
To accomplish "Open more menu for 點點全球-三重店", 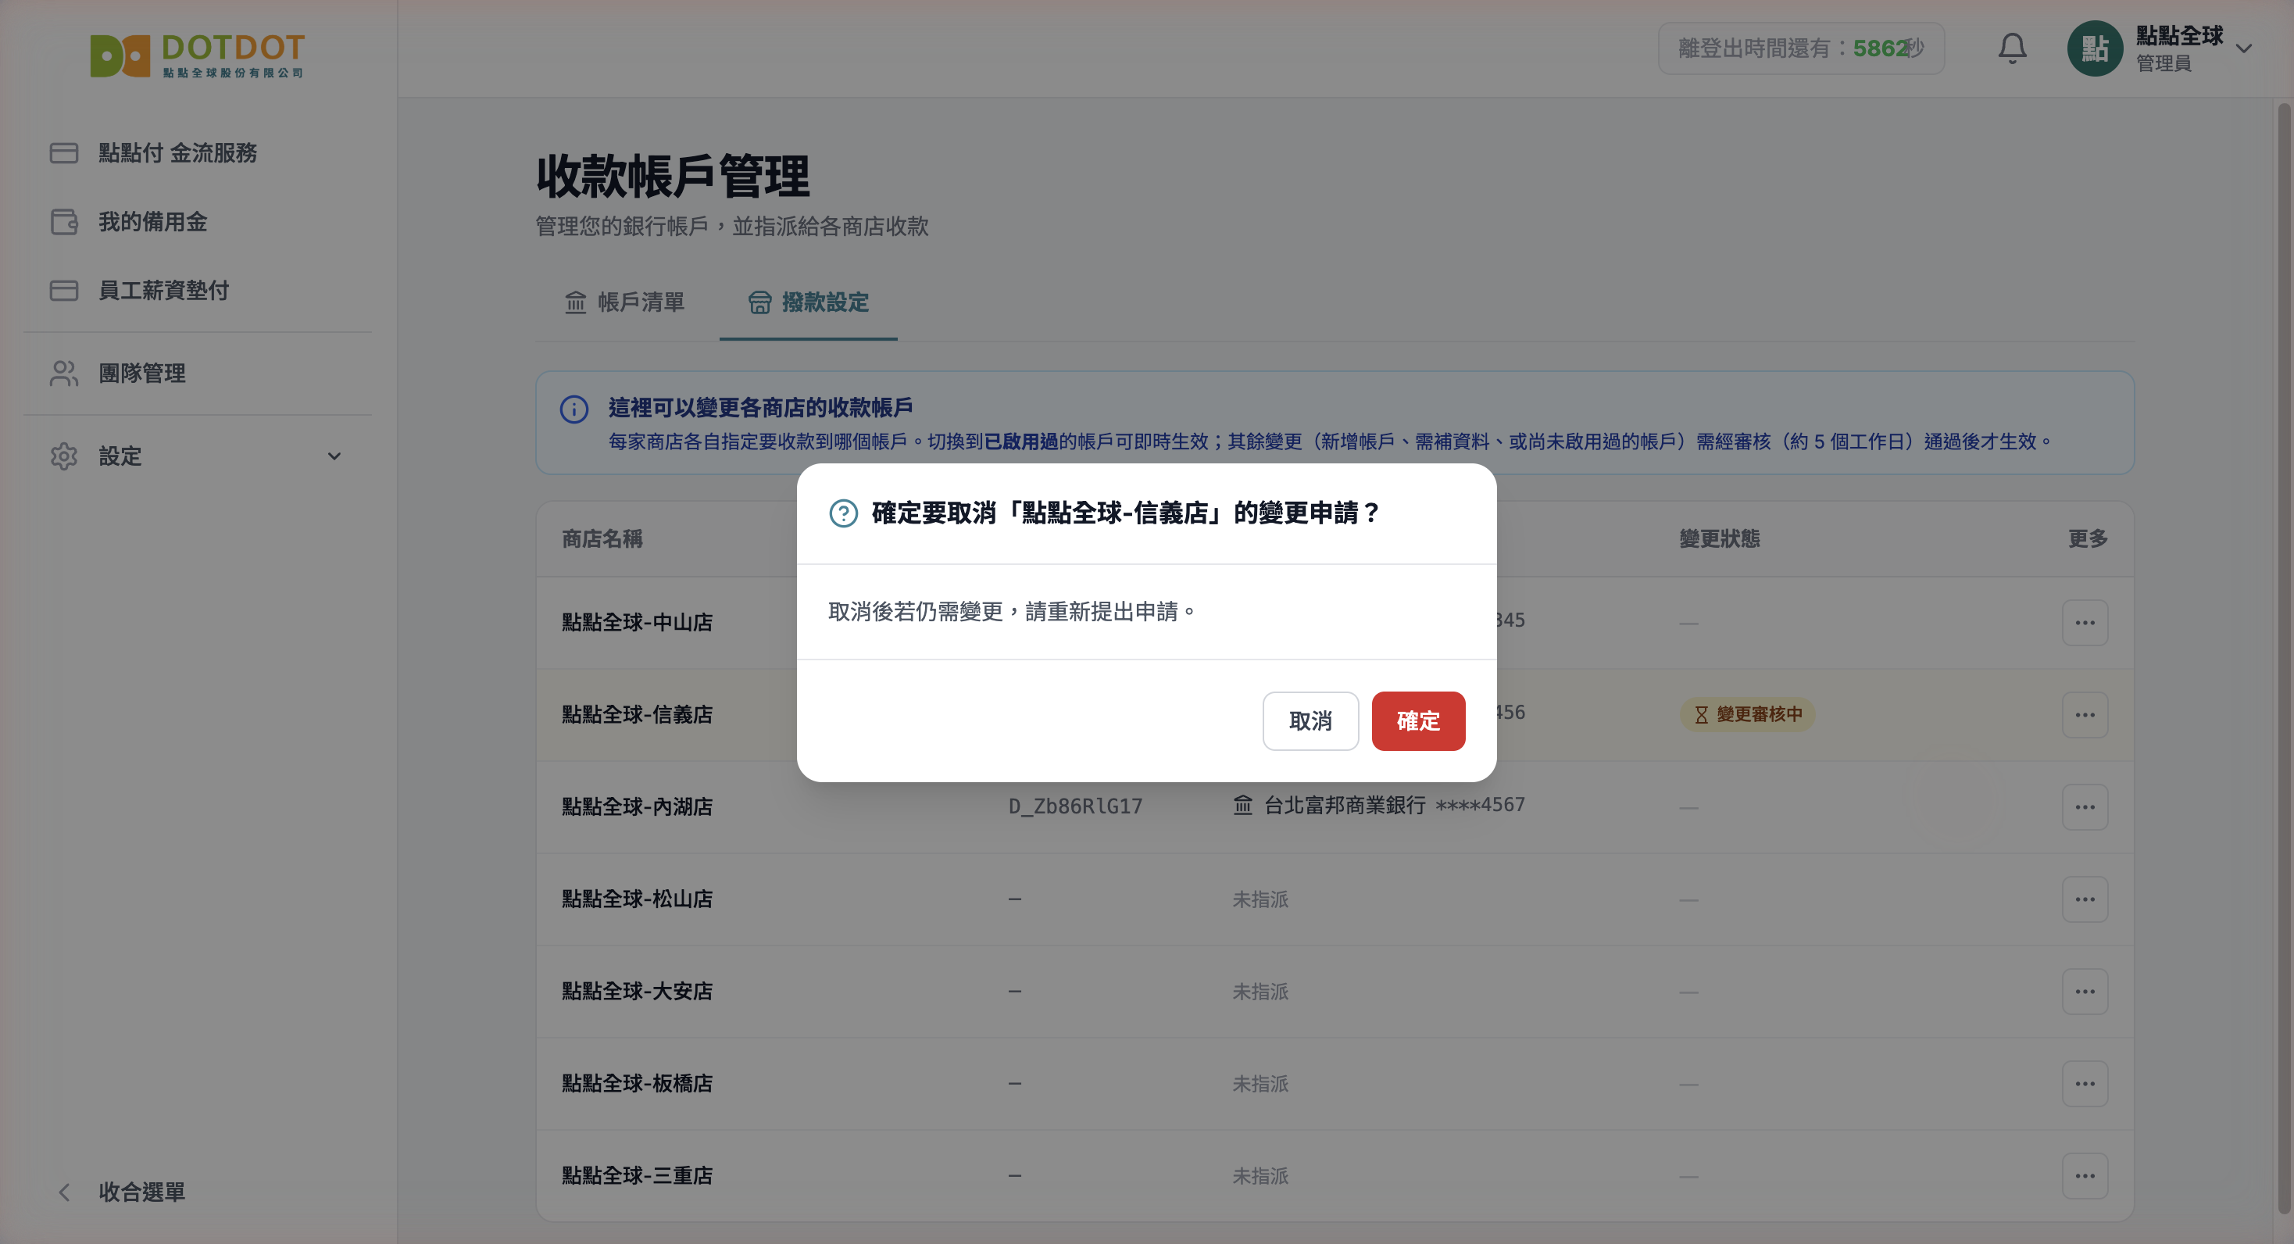I will pos(2085,1175).
